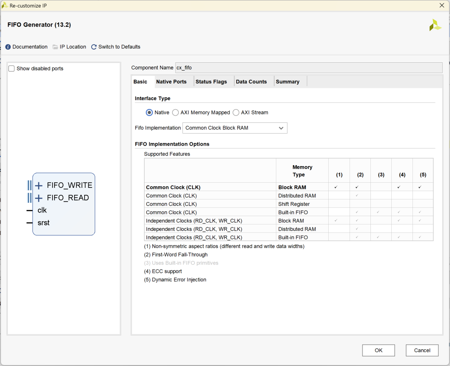450x366 pixels.
Task: Enable the Show disabled ports checkbox
Action: click(12, 68)
